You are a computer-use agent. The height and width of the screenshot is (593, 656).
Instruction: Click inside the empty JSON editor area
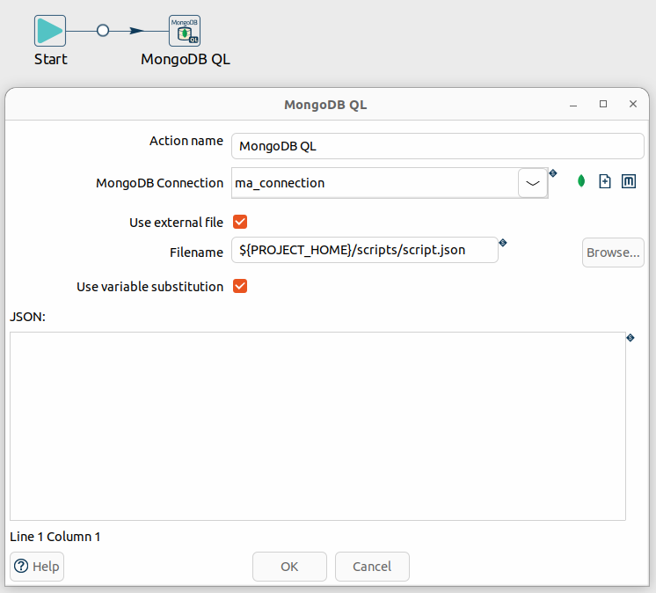[x=318, y=426]
